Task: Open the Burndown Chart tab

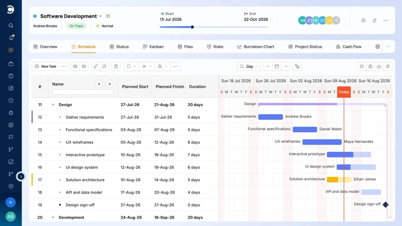Action: click(256, 47)
